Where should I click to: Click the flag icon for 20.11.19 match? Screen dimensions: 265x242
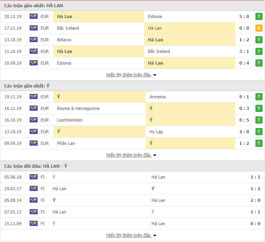coord(34,16)
